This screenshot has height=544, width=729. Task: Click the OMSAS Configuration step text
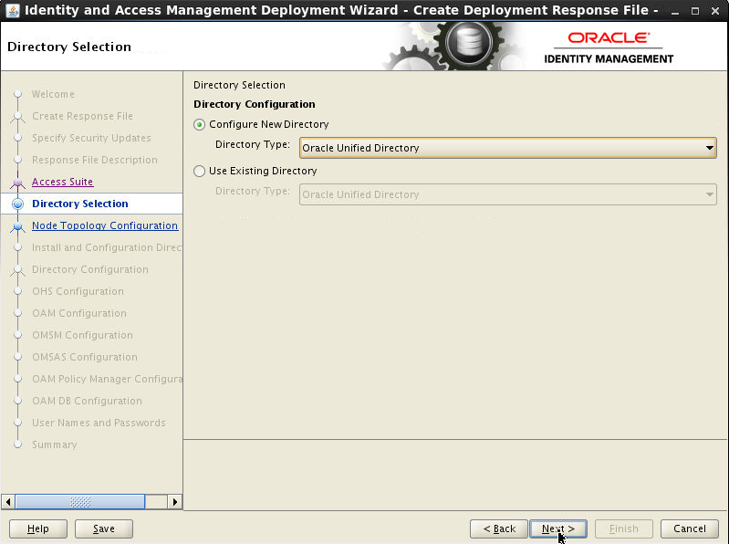click(85, 357)
